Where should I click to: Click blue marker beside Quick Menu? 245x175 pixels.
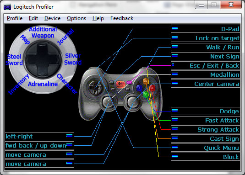pyautogui.click(x=174, y=147)
